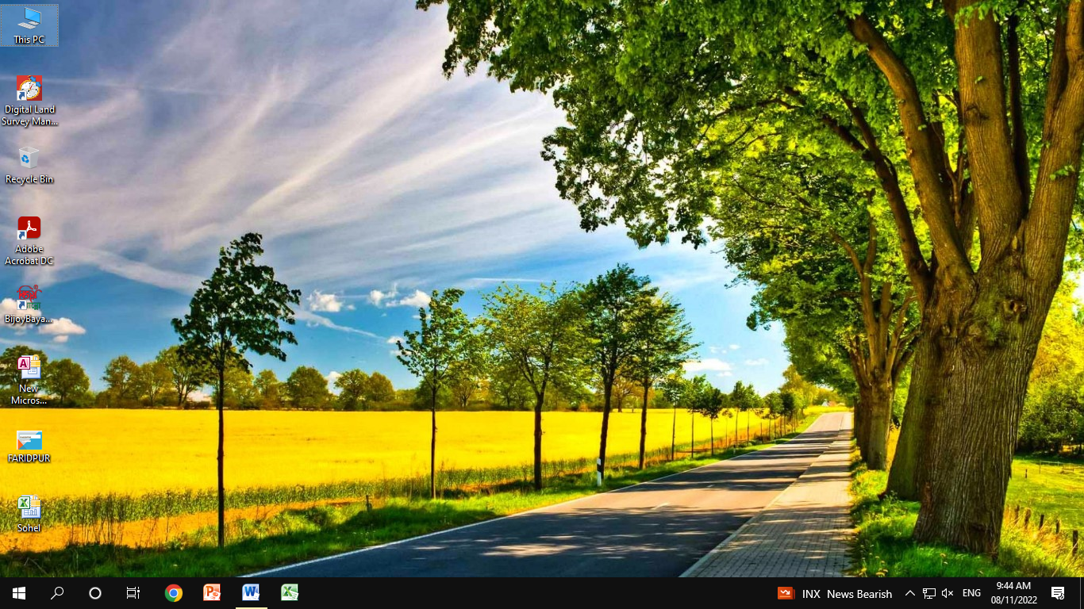Switch to Word in the taskbar
The image size is (1084, 609).
pyautogui.click(x=251, y=593)
